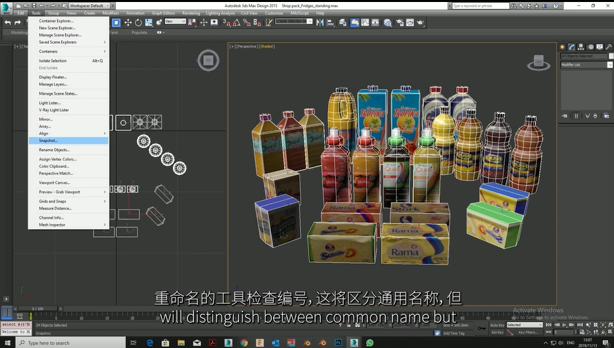Screen dimensions: 614x348
Task: Click the render teapot icon
Action: [x=420, y=23]
